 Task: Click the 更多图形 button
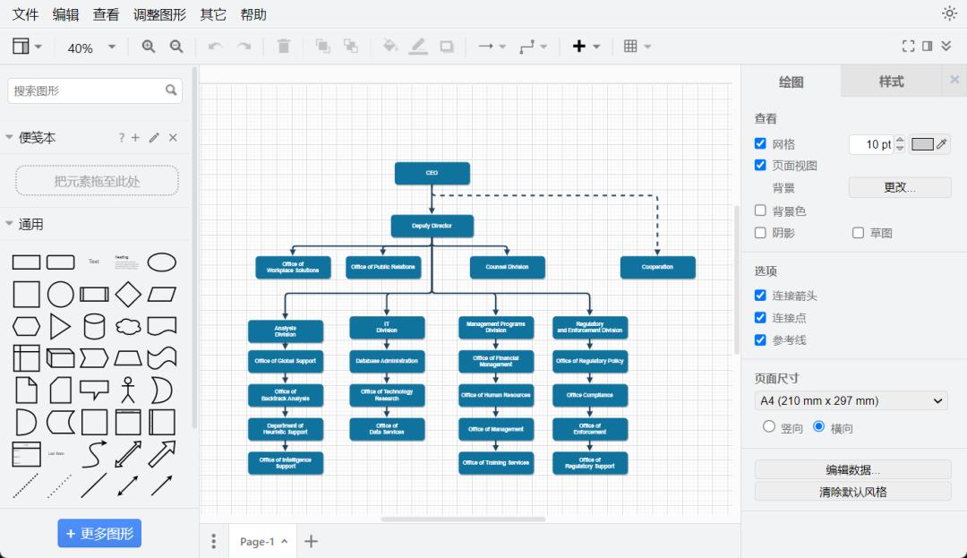click(x=99, y=533)
